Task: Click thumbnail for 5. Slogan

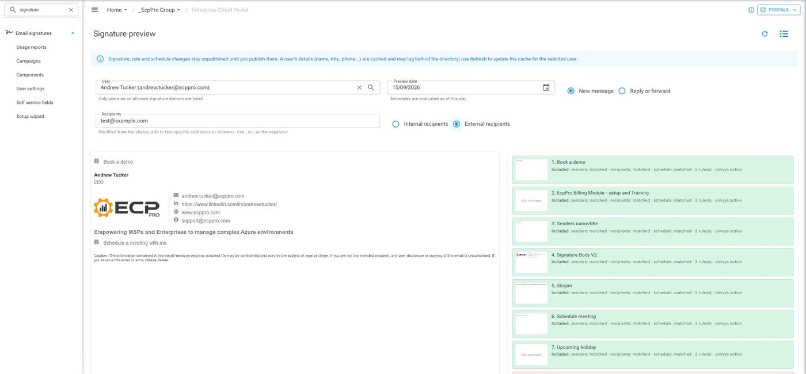Action: pos(531,293)
